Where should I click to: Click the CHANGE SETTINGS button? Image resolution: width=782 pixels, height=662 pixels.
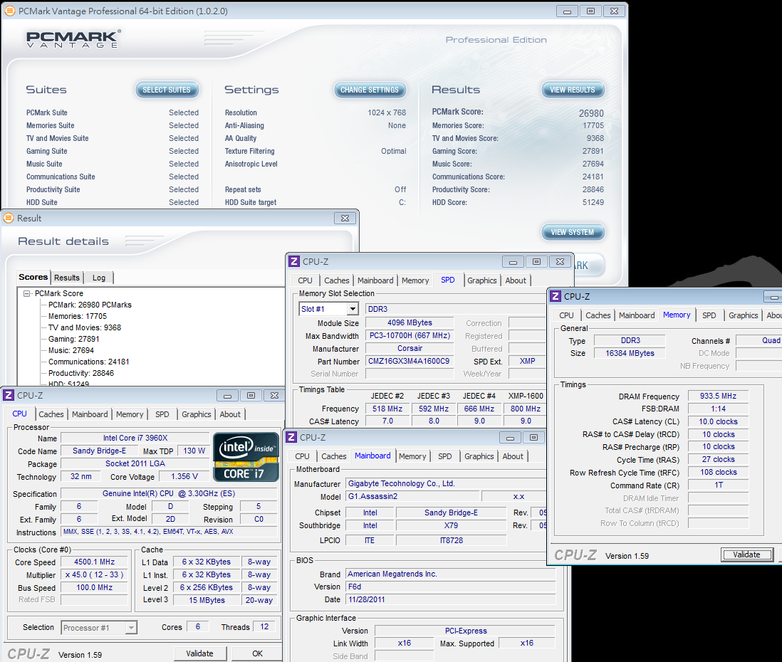(370, 90)
